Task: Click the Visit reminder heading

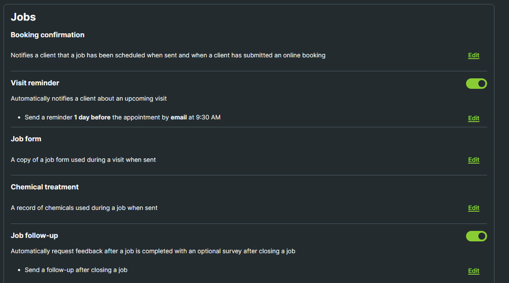Action: [x=35, y=83]
